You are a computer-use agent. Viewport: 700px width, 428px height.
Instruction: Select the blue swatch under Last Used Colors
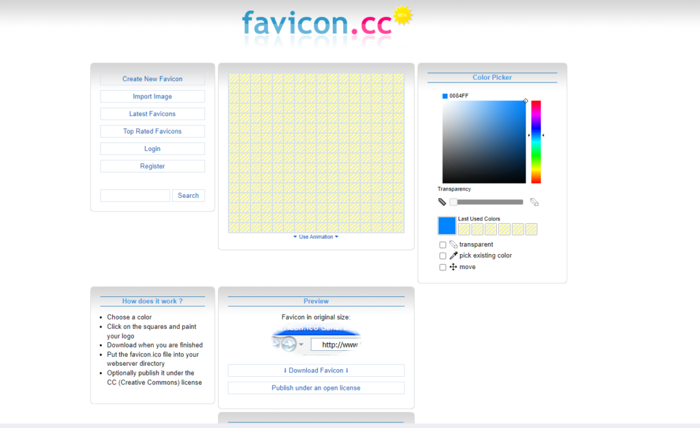447,226
